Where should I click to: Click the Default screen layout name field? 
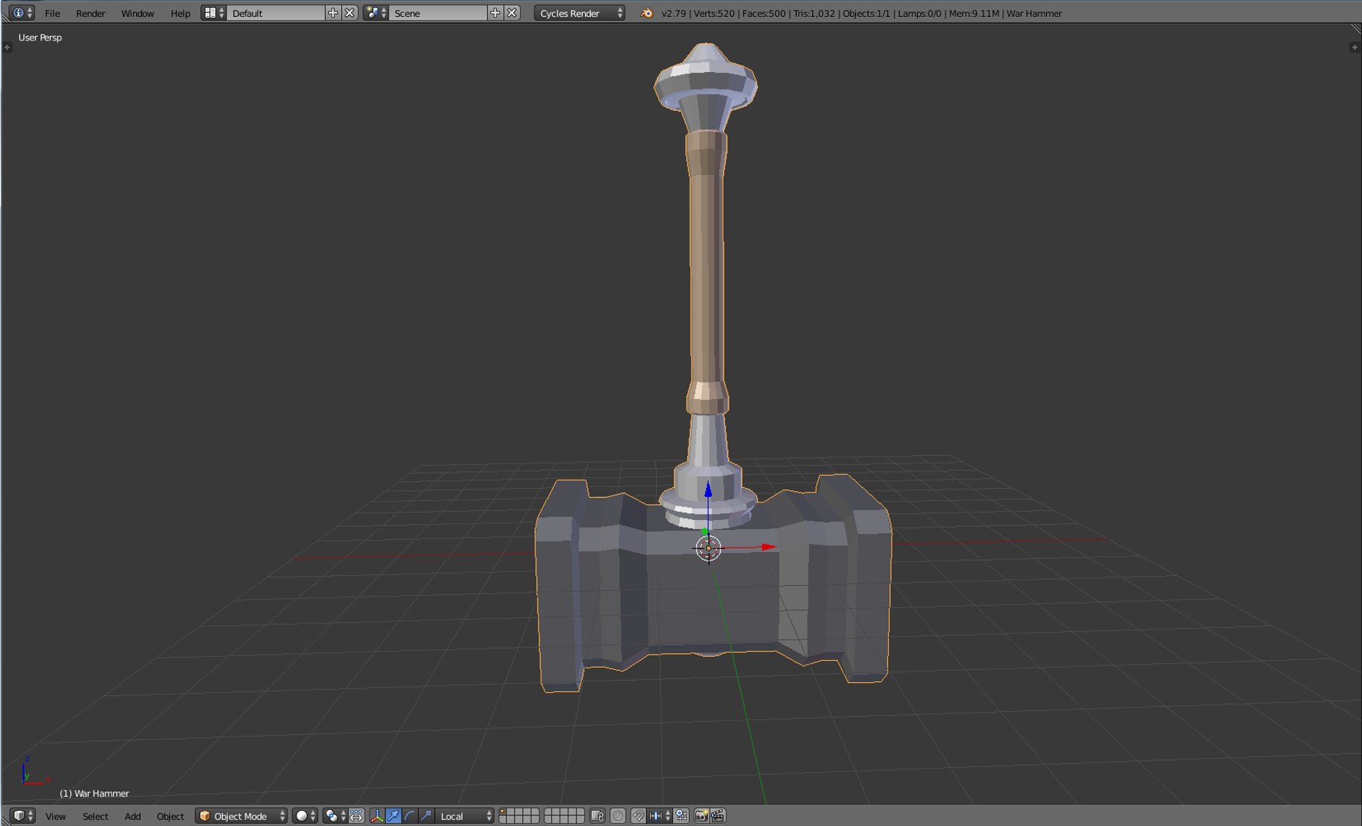tap(276, 13)
